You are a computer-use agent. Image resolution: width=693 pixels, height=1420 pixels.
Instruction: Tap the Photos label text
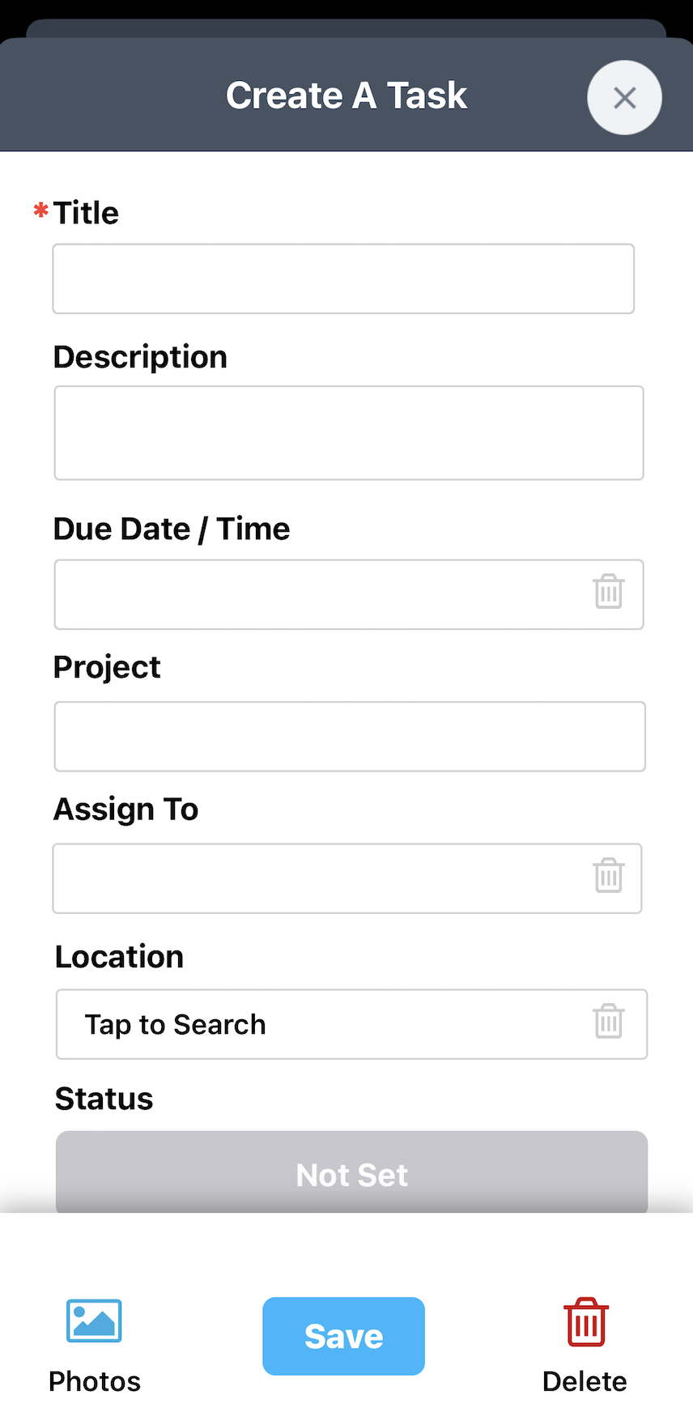pyautogui.click(x=95, y=1381)
